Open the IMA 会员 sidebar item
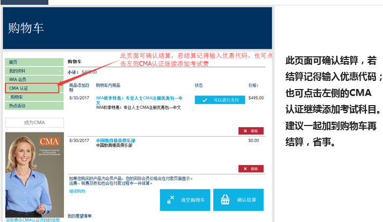383x222 pixels. (x=34, y=79)
